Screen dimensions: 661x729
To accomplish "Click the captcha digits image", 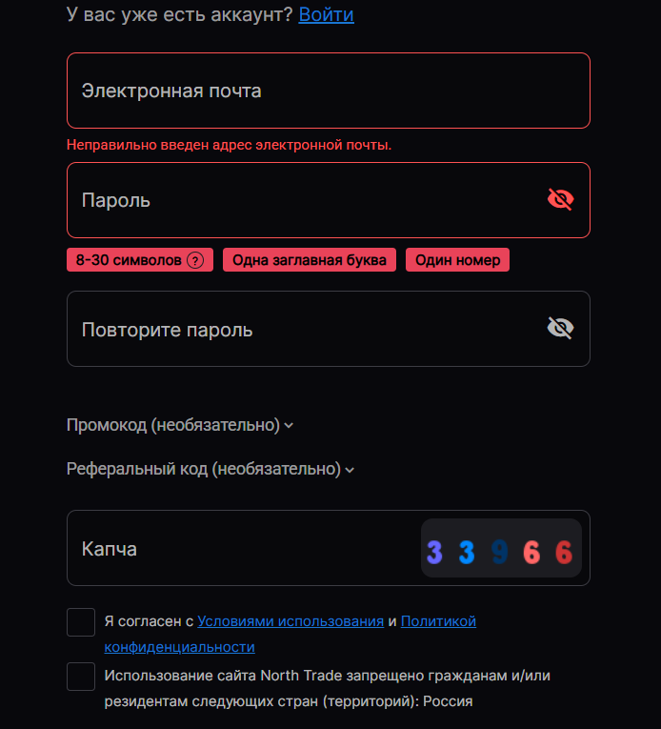I will point(501,549).
